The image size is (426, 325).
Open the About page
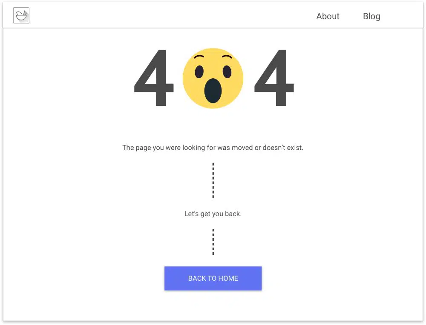328,16
